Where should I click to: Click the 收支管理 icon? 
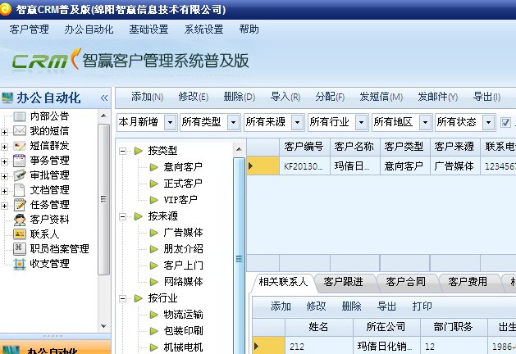(x=20, y=264)
